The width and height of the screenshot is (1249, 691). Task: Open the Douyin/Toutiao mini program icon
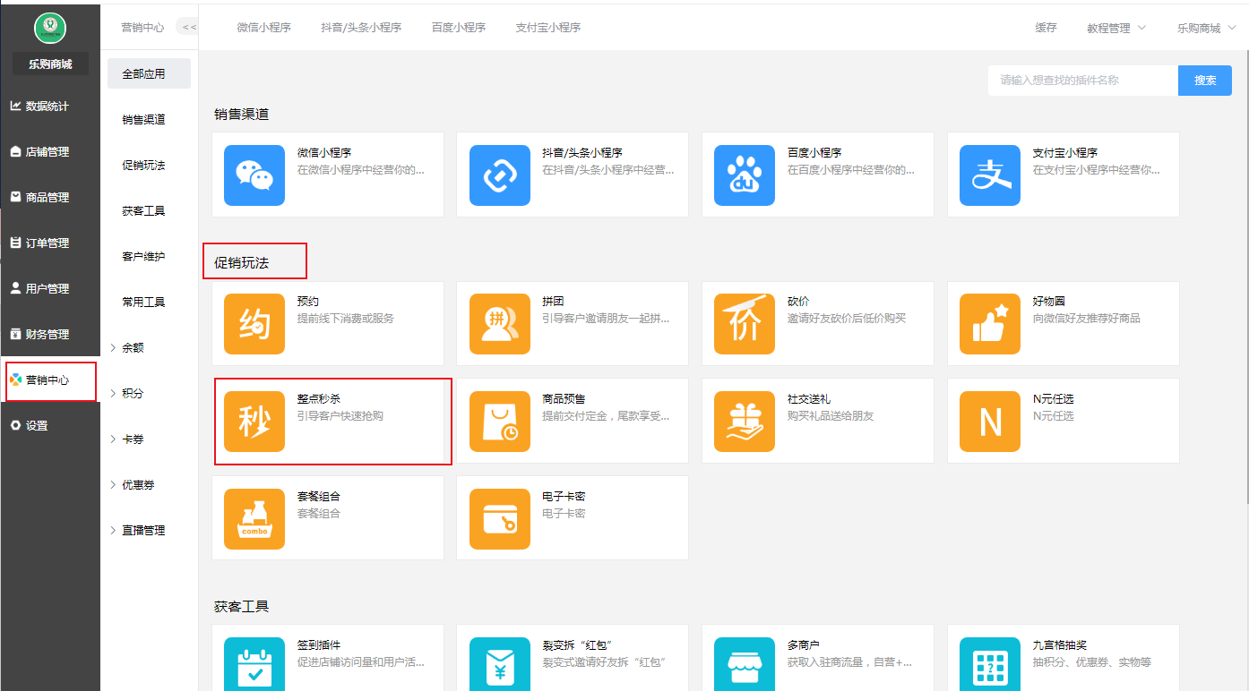click(x=500, y=175)
